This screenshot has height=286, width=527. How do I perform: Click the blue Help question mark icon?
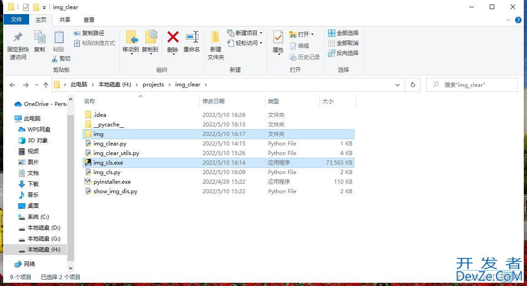(518, 20)
